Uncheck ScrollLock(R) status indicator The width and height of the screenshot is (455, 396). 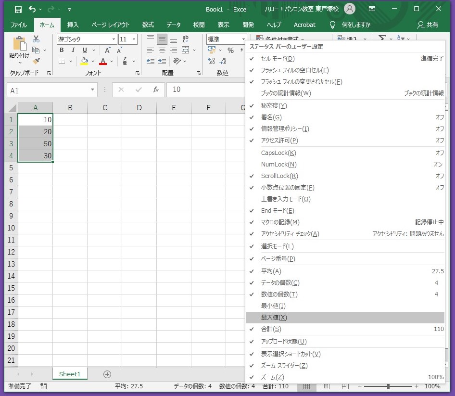tap(345, 176)
